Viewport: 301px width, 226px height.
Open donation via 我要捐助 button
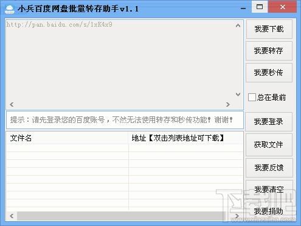[269, 211]
